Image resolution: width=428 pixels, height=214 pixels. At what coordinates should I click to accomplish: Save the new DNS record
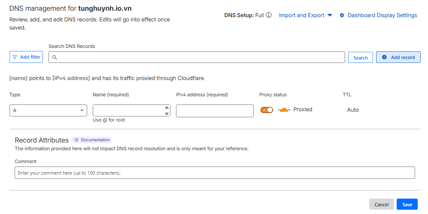(x=407, y=205)
